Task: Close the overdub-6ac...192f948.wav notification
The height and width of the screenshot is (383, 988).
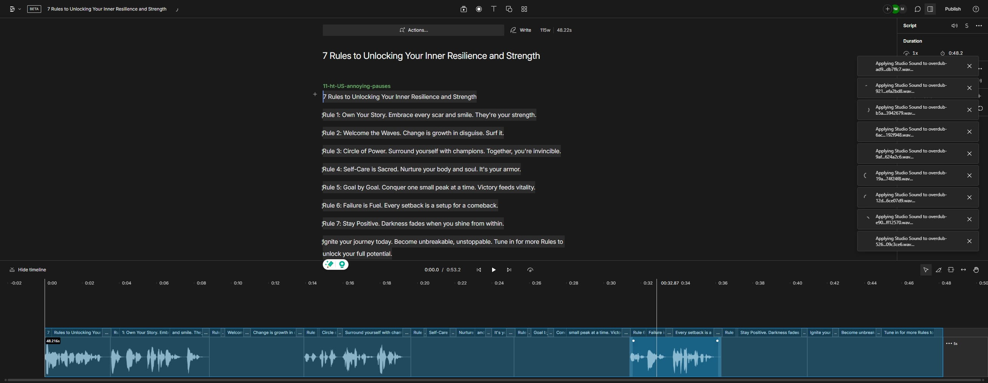Action: (969, 132)
